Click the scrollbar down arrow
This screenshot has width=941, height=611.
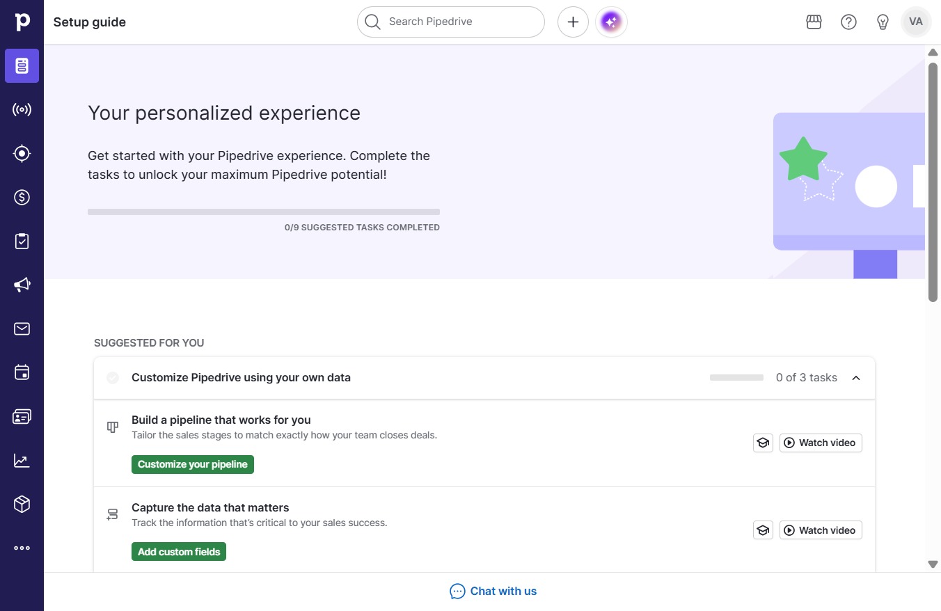(x=933, y=564)
